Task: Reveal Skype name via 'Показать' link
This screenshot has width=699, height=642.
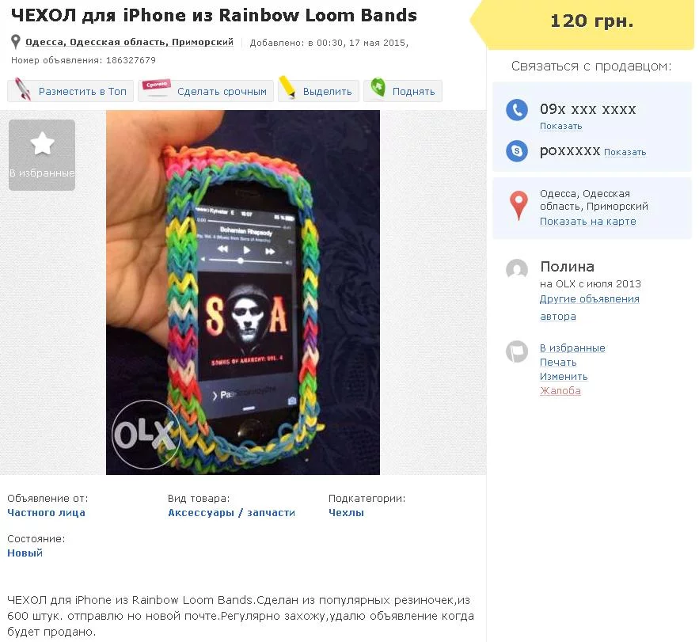Action: (625, 152)
